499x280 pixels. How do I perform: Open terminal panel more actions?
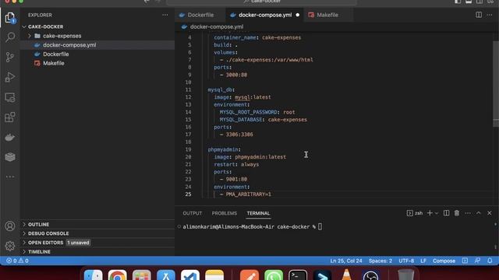[x=468, y=213]
